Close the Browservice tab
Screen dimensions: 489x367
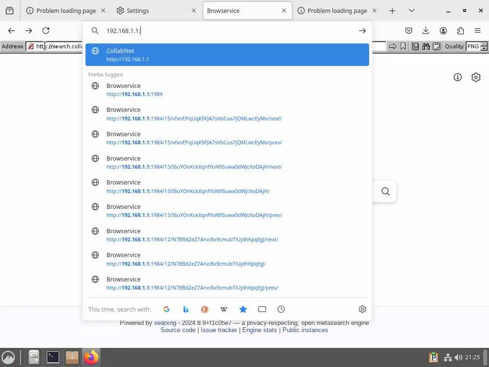pos(284,11)
